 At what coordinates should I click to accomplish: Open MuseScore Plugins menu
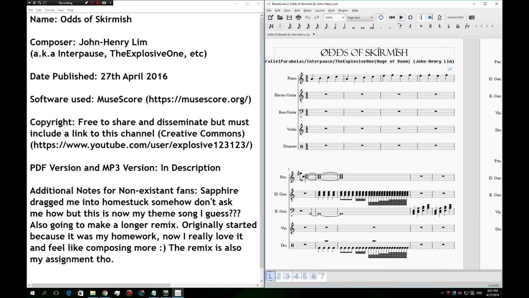[343, 10]
